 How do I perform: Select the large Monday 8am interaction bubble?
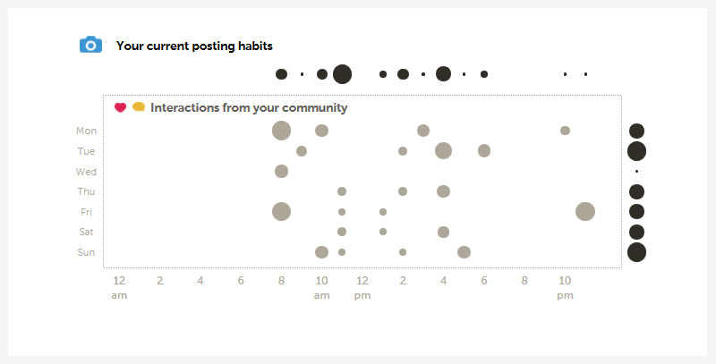[281, 131]
